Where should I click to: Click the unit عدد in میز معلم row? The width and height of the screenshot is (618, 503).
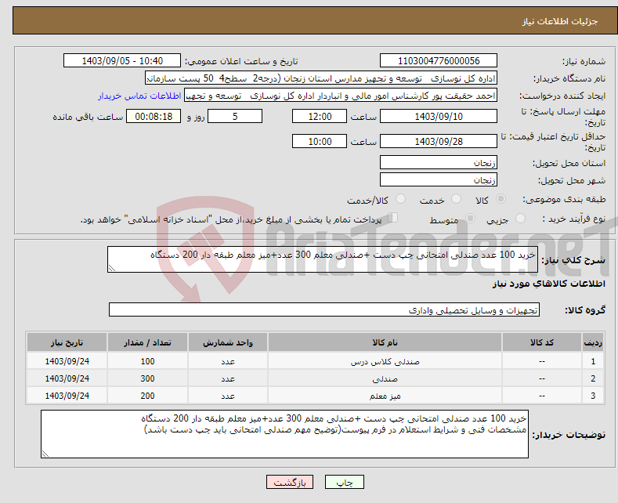click(228, 396)
